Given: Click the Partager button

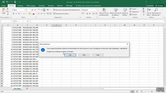Looking at the screenshot, I should [x=159, y=6].
